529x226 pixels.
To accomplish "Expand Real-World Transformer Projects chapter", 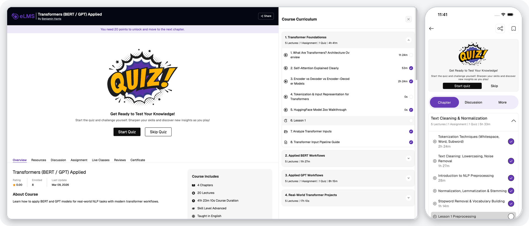I will 409,198.
